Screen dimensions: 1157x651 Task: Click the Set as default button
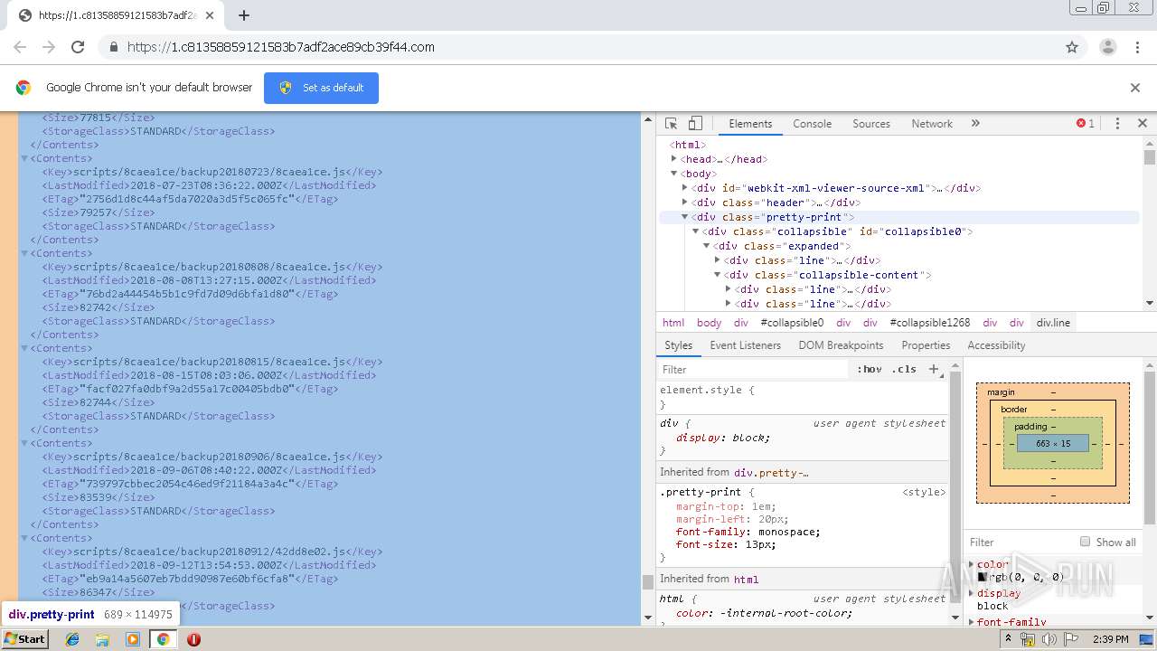[321, 88]
